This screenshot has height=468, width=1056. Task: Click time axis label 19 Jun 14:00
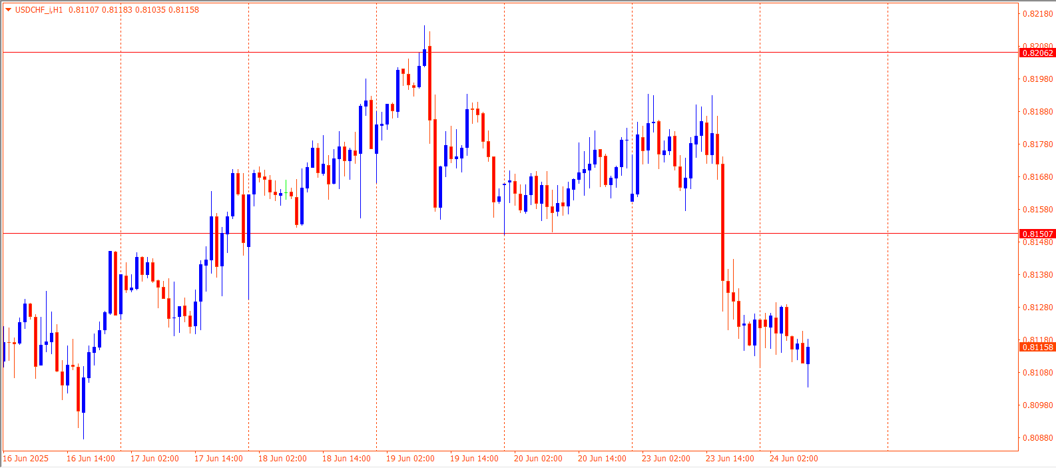pos(474,459)
